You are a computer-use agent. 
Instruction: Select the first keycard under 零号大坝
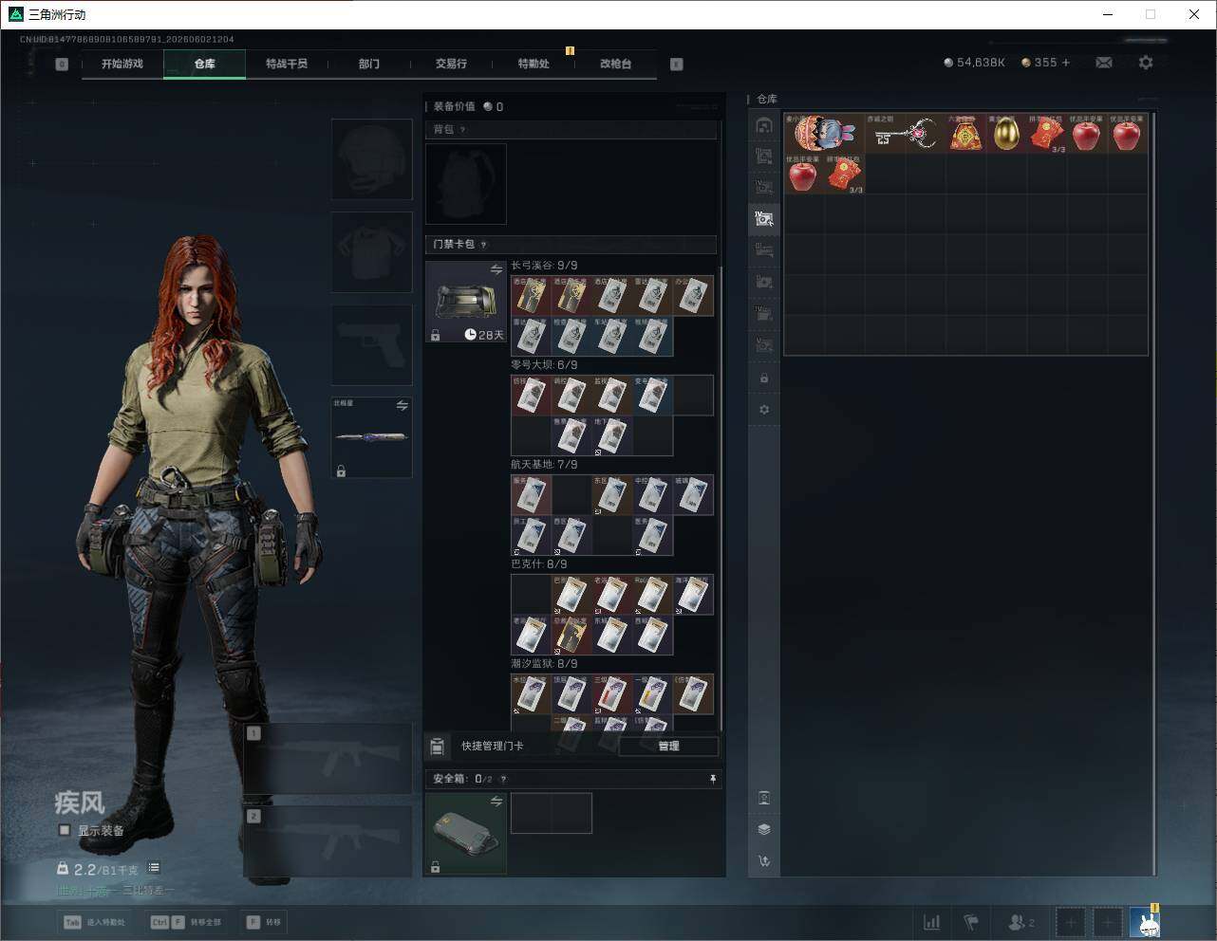click(531, 396)
